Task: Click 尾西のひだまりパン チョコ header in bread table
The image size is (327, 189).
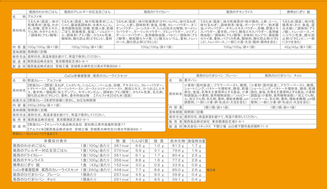Action: [x=283, y=75]
